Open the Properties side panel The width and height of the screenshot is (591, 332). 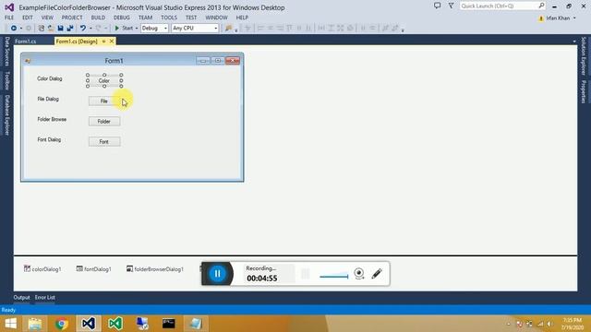(x=584, y=92)
